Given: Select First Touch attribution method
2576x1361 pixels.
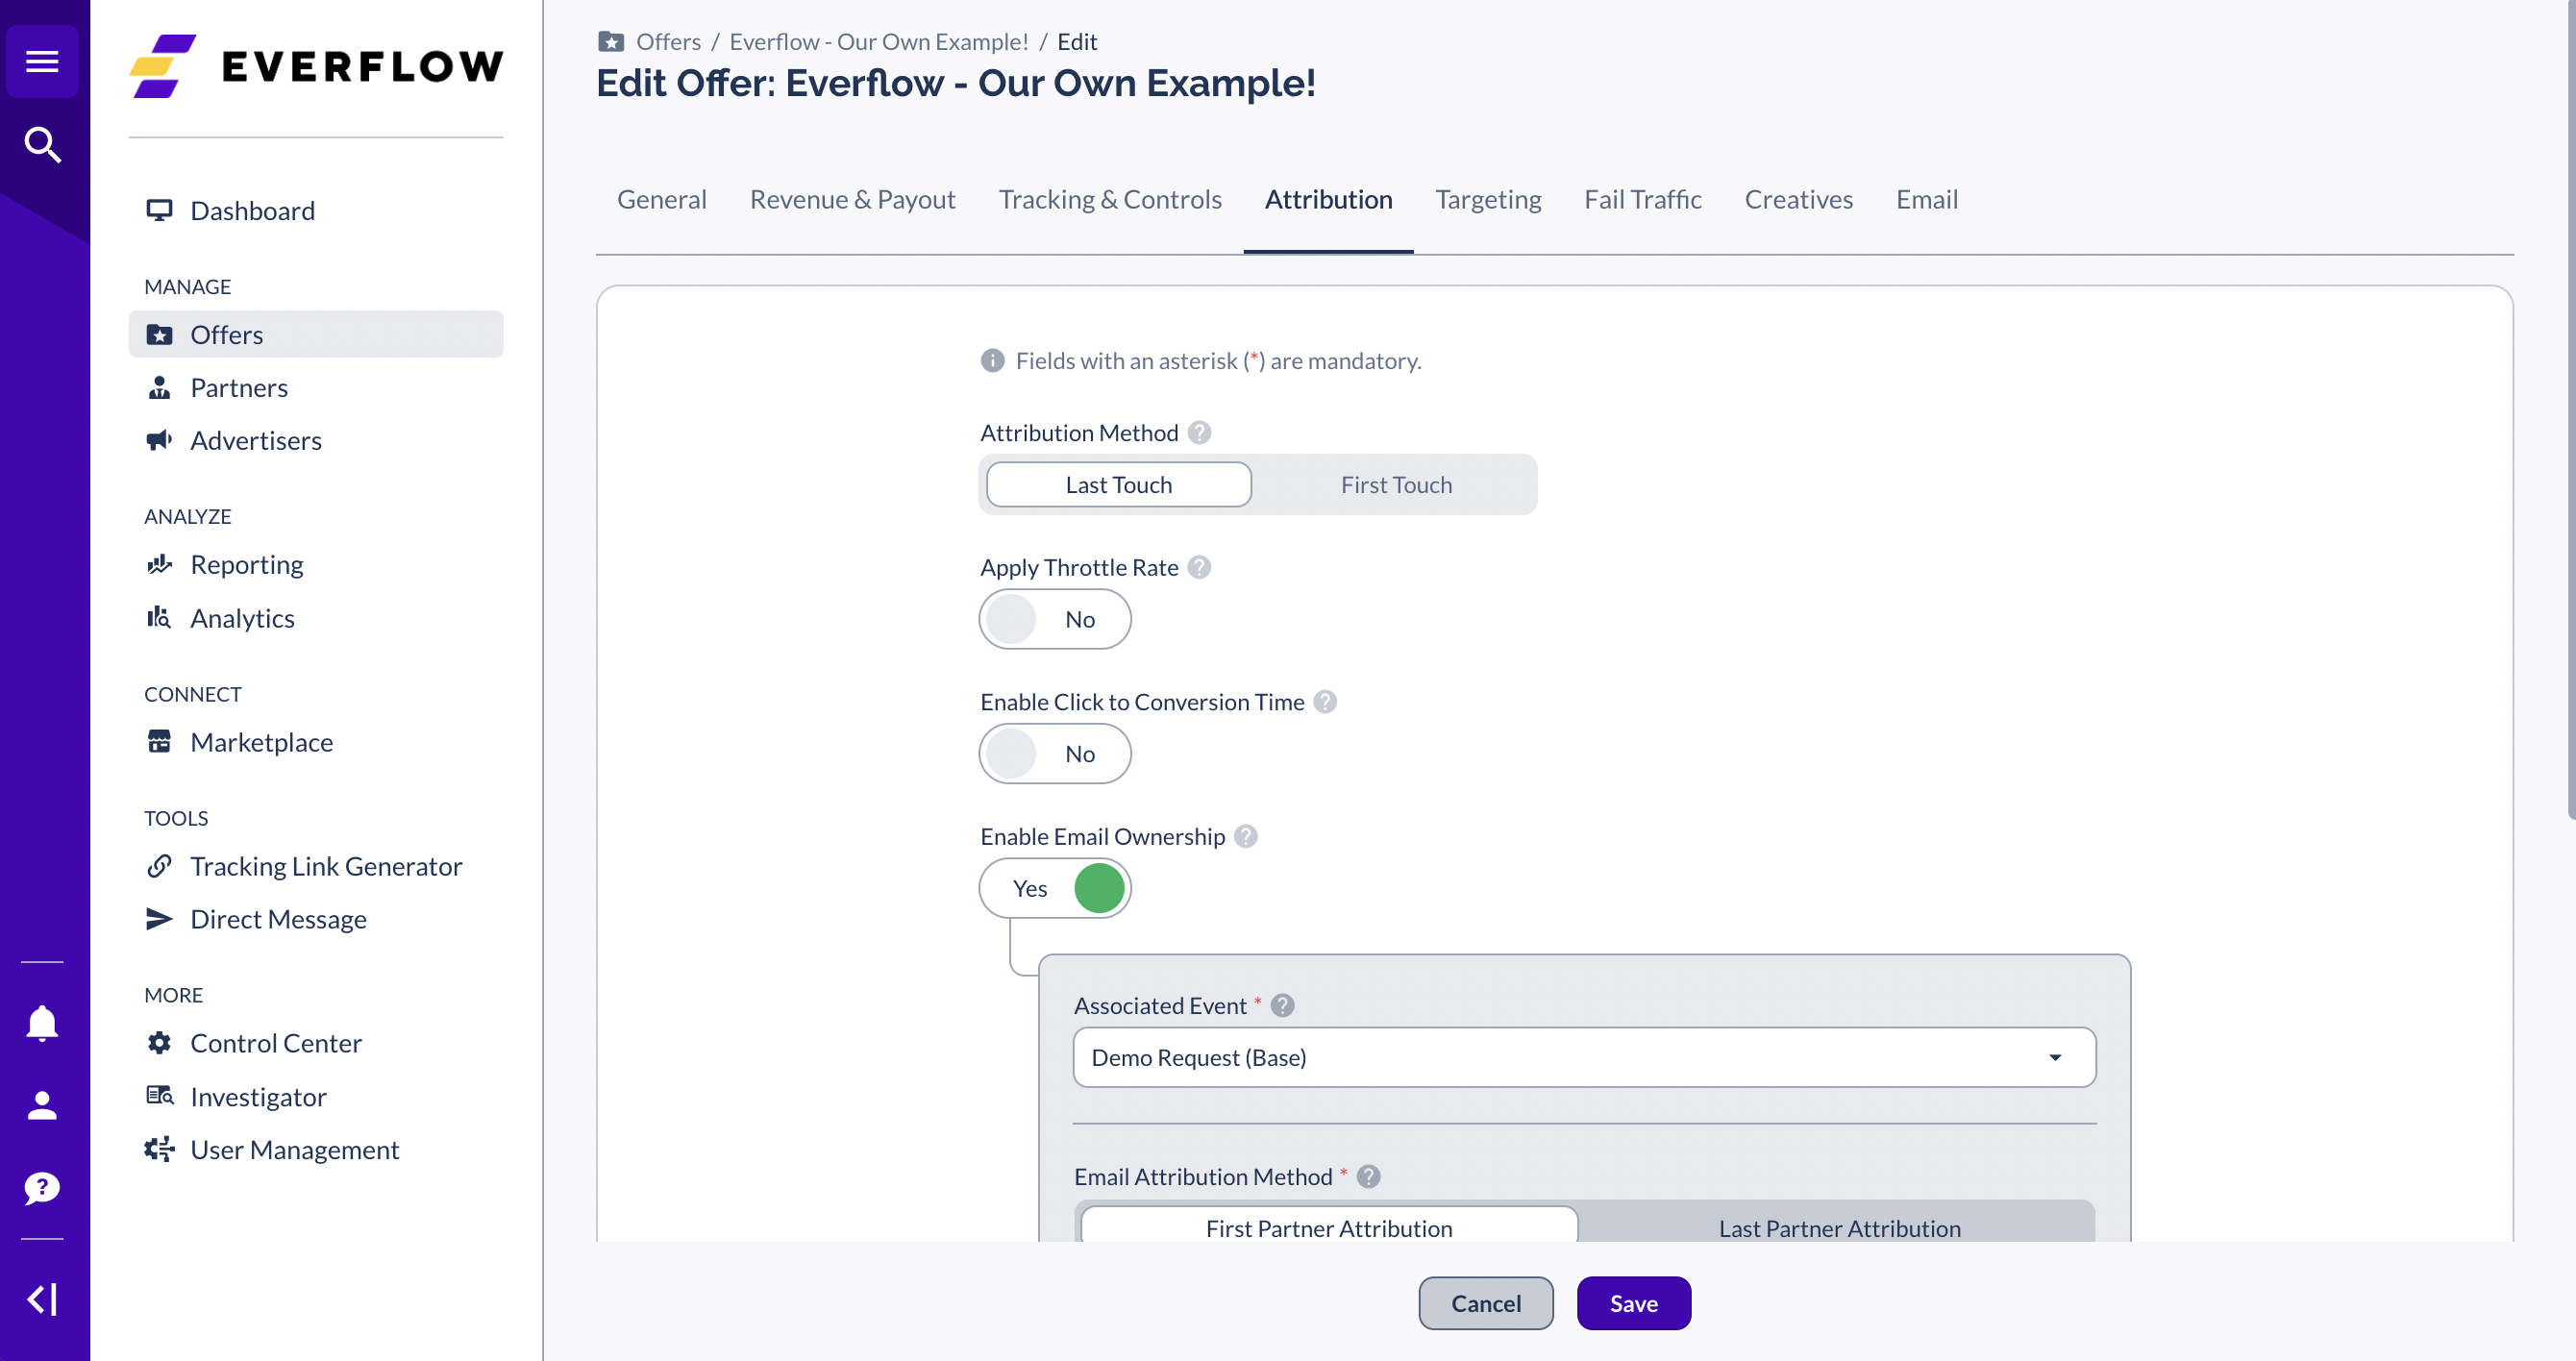Looking at the screenshot, I should pyautogui.click(x=1397, y=485).
